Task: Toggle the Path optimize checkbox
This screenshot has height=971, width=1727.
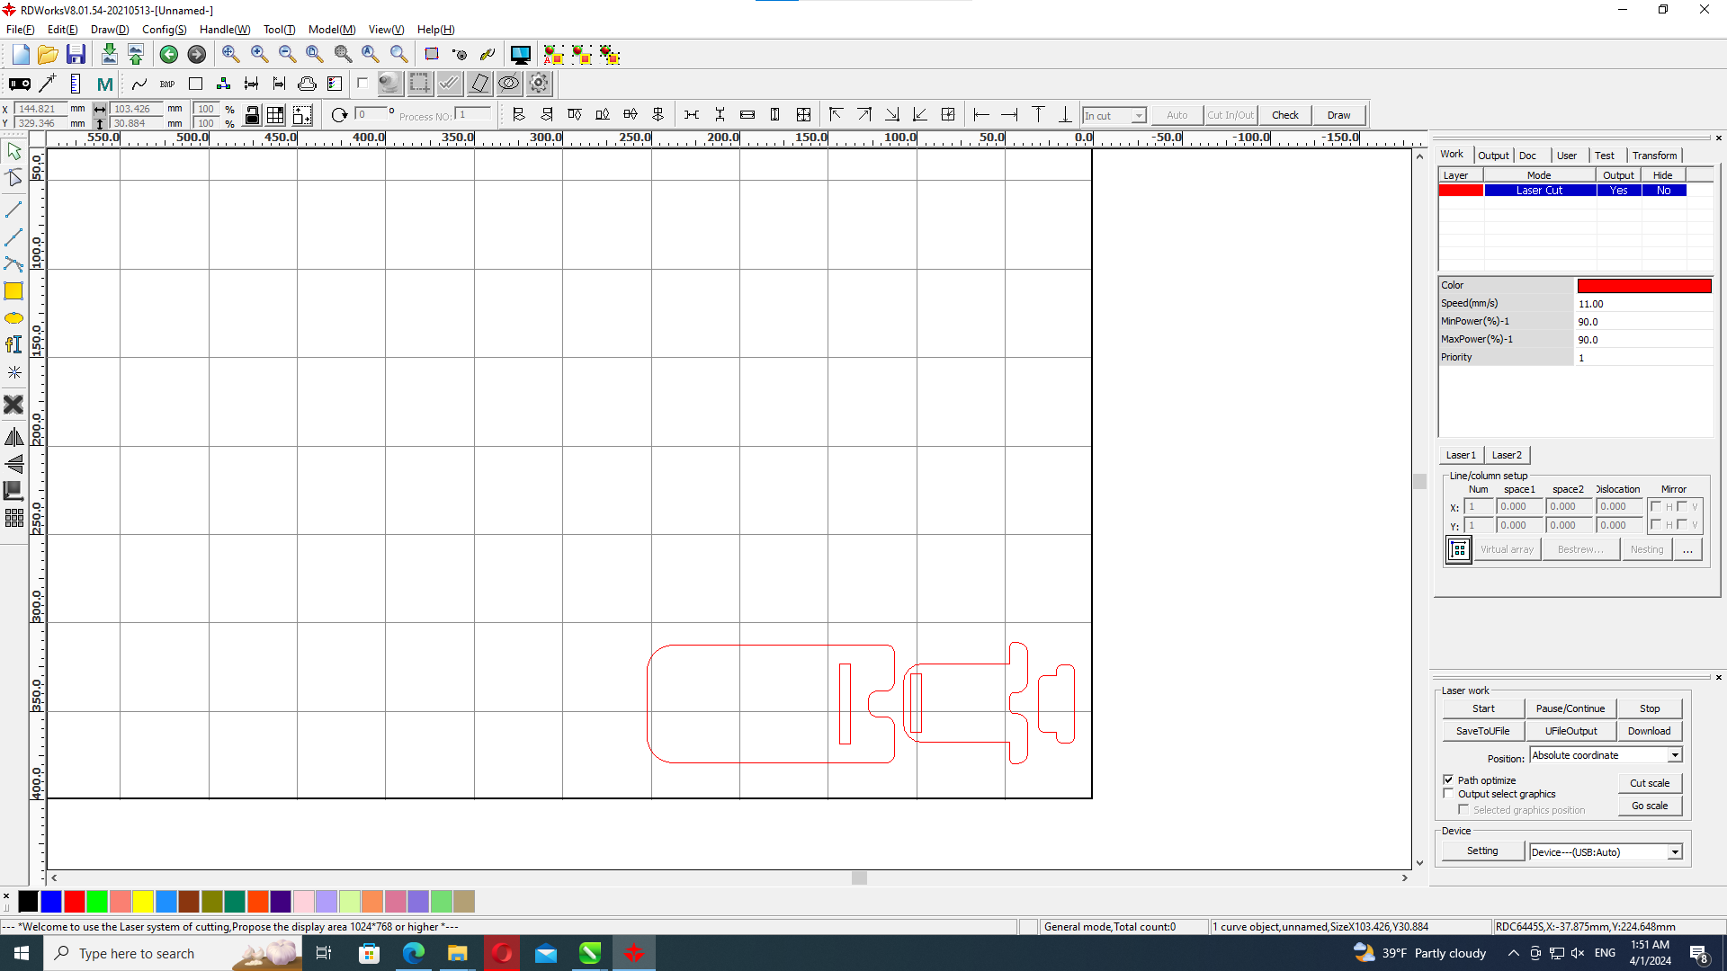Action: point(1448,780)
